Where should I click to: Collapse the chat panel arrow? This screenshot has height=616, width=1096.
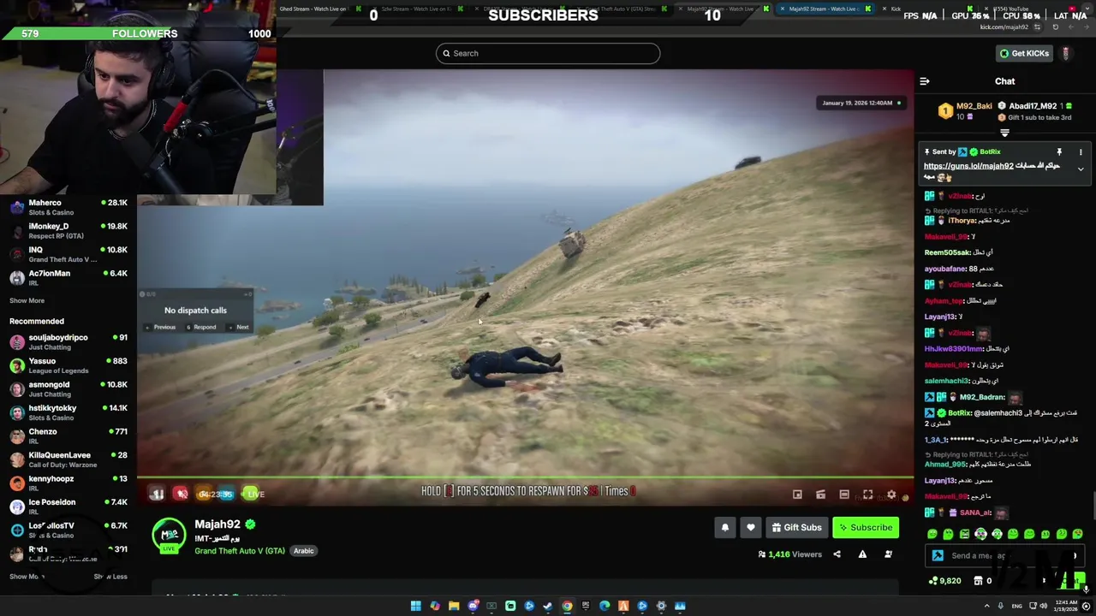point(925,81)
